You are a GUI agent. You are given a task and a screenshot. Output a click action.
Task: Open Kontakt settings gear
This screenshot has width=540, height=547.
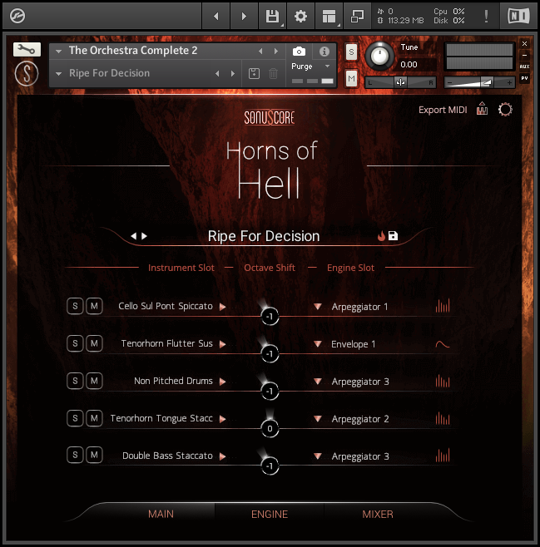click(x=300, y=16)
